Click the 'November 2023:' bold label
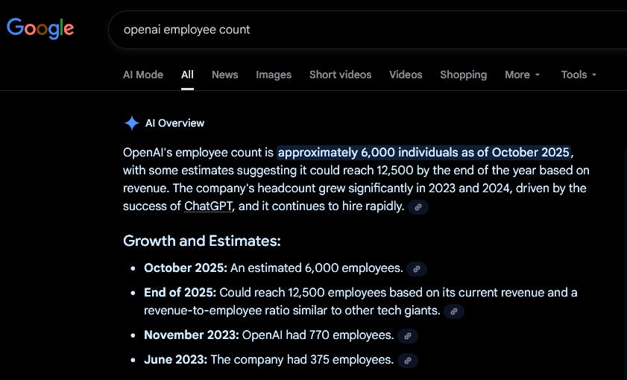 point(191,335)
